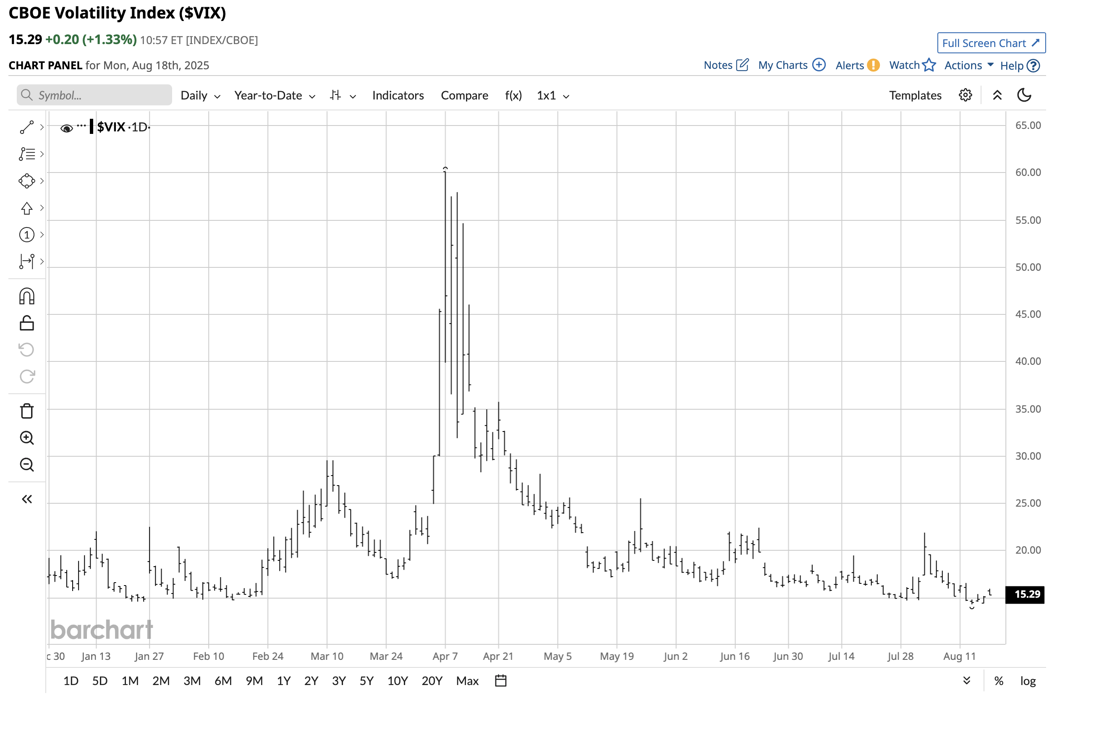Expand the measurement tool submenu arrow
Viewport: 1099px width, 748px height.
[x=42, y=262]
